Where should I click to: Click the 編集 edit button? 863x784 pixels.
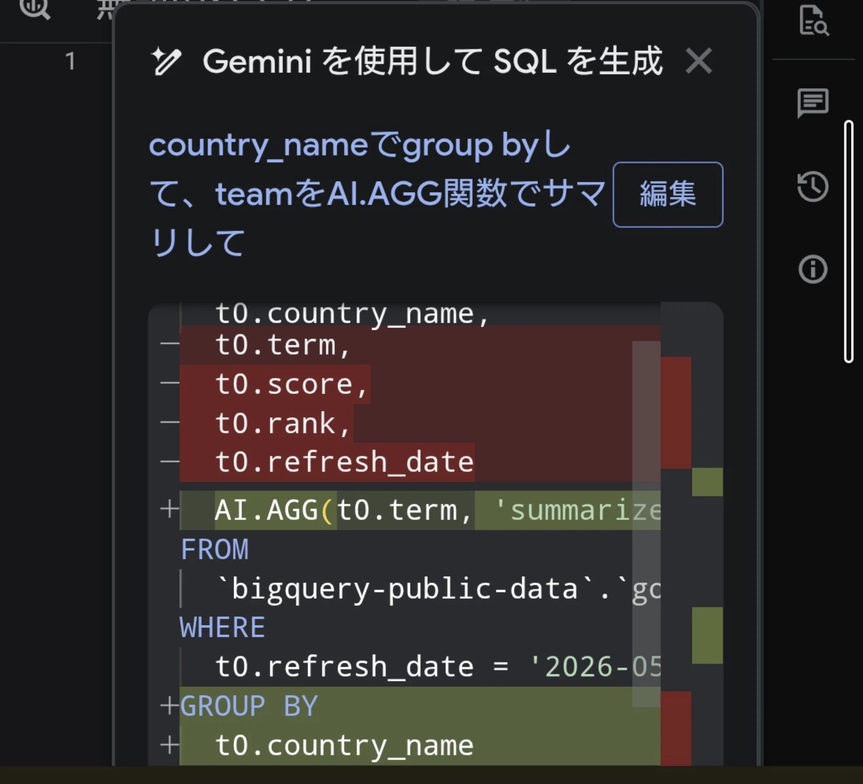click(668, 195)
